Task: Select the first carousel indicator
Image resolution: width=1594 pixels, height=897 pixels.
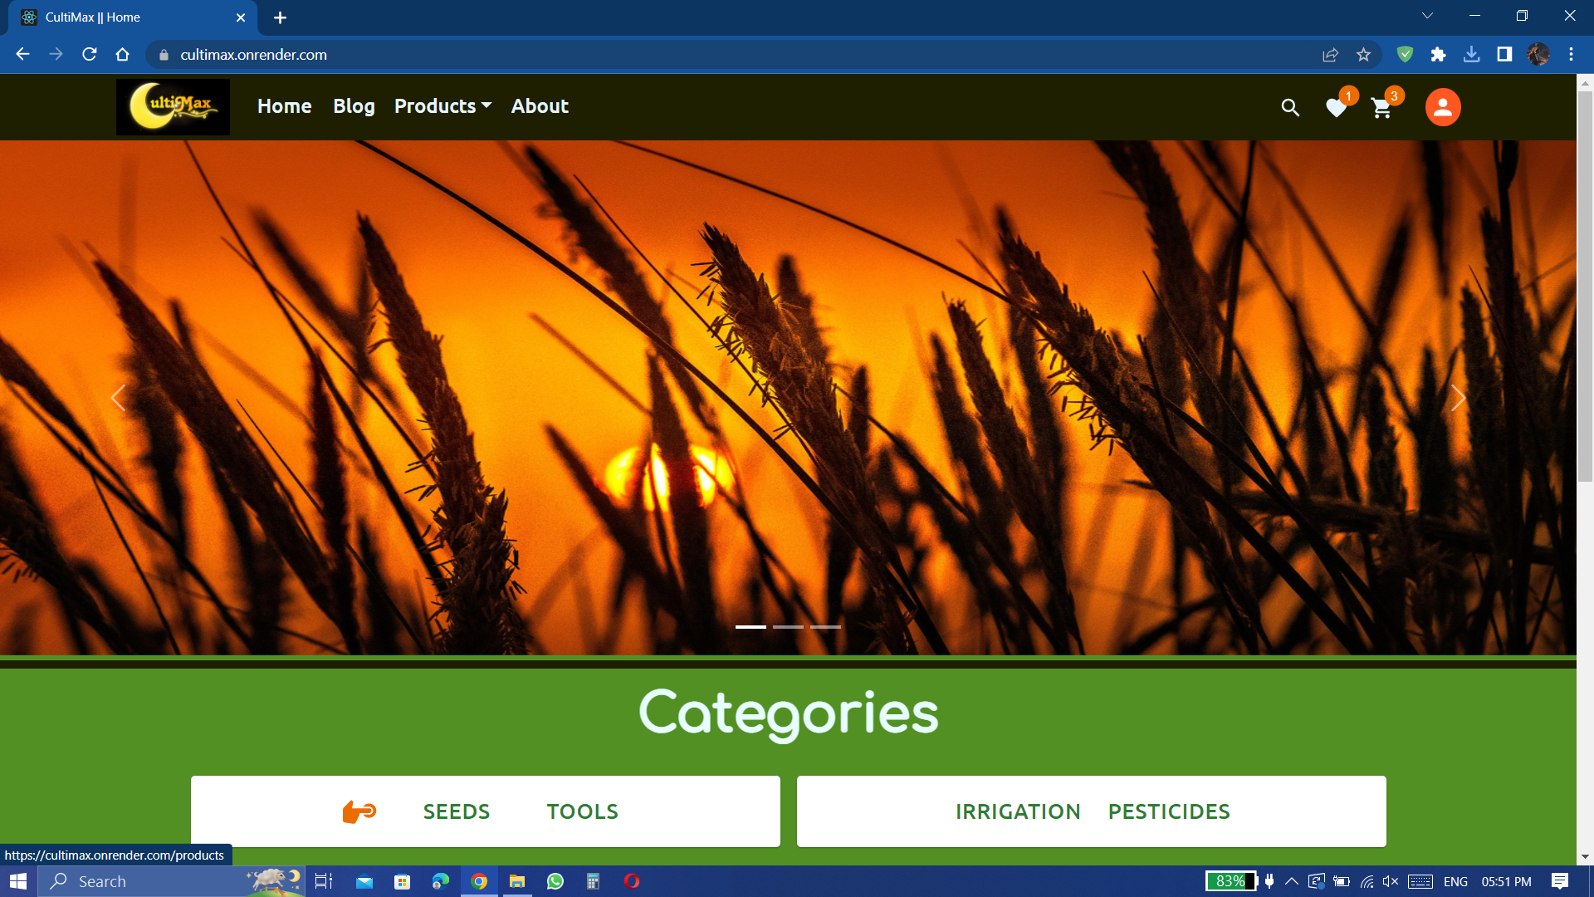Action: 751,627
